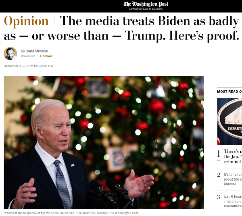
Task: Follow columnist Dana Milbank
Action: tap(46, 56)
